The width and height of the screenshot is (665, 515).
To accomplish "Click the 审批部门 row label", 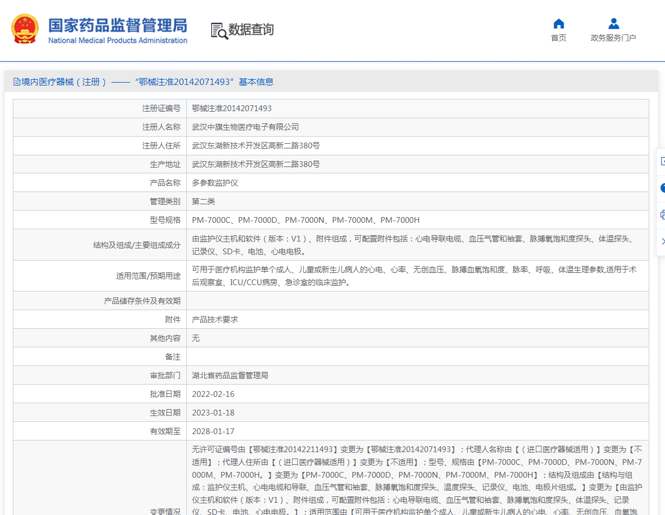I will pos(165,376).
